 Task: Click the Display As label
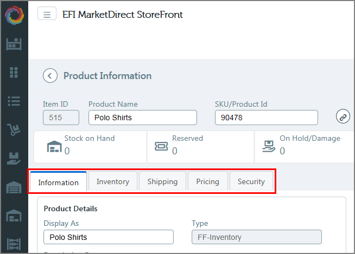pos(61,223)
